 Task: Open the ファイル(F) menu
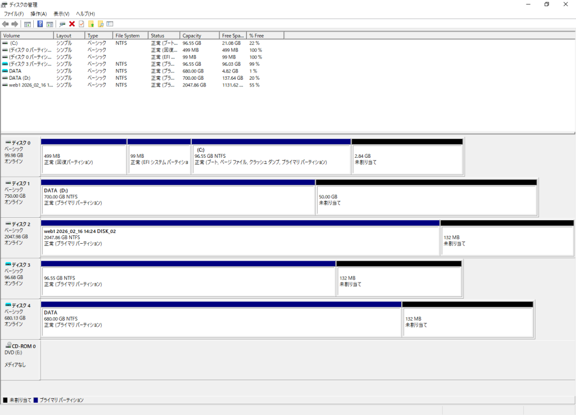click(13, 13)
